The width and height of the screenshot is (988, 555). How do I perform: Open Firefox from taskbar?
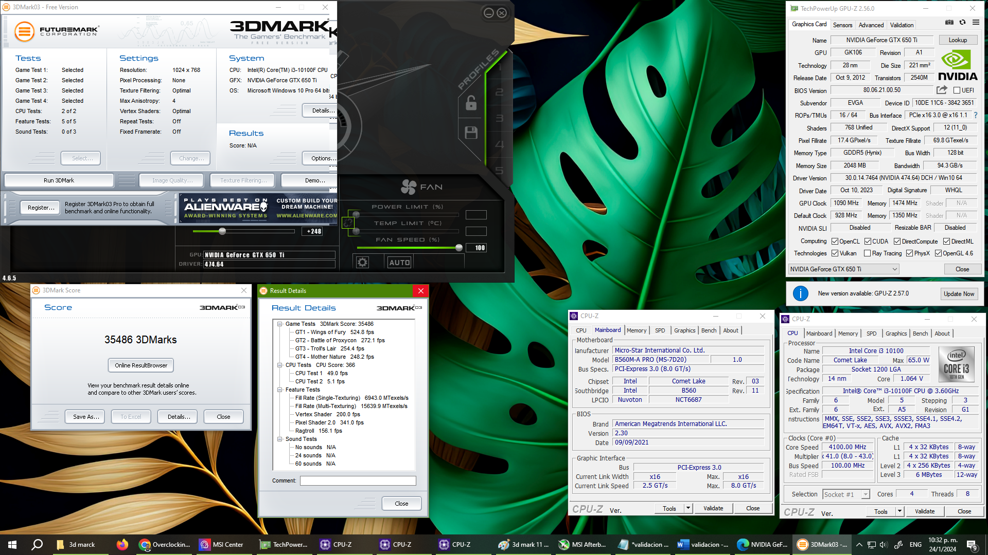click(x=122, y=545)
